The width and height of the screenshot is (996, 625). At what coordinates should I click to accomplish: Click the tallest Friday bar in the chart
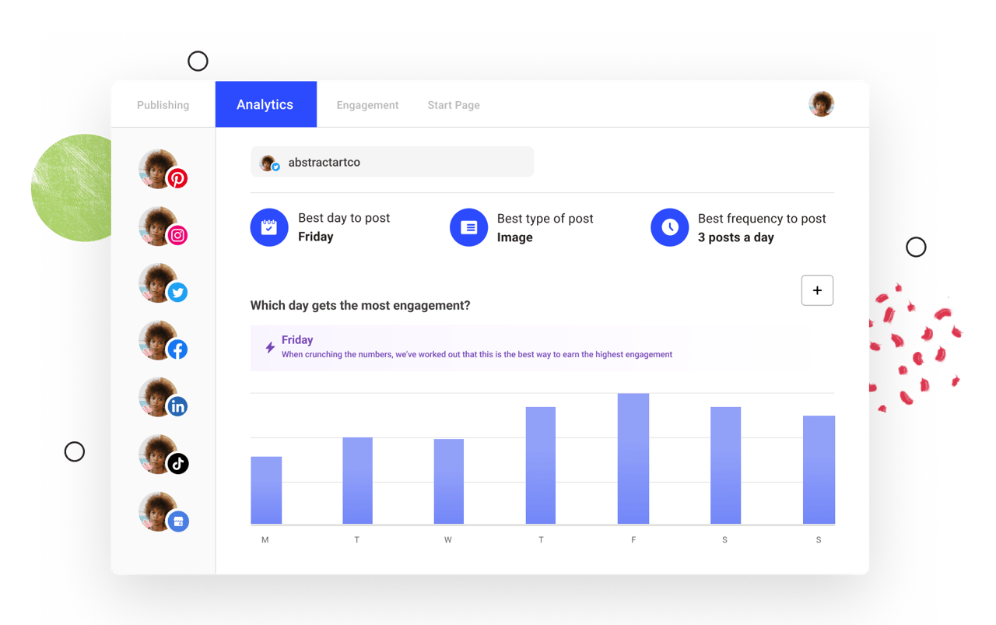click(633, 458)
